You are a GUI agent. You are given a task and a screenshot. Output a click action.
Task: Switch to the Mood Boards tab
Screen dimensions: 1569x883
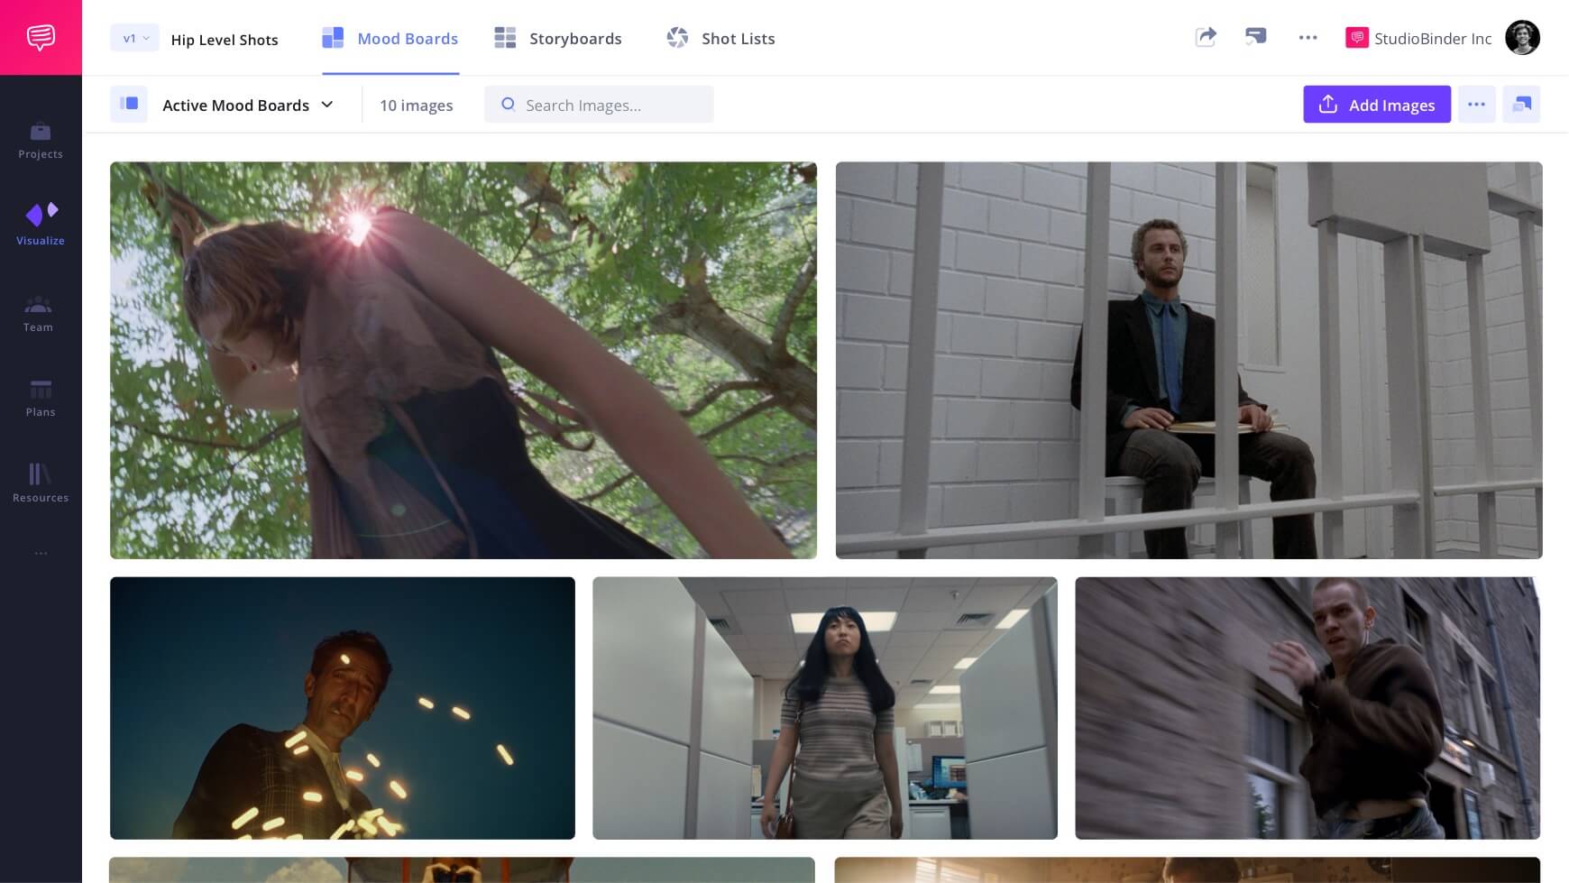[390, 38]
